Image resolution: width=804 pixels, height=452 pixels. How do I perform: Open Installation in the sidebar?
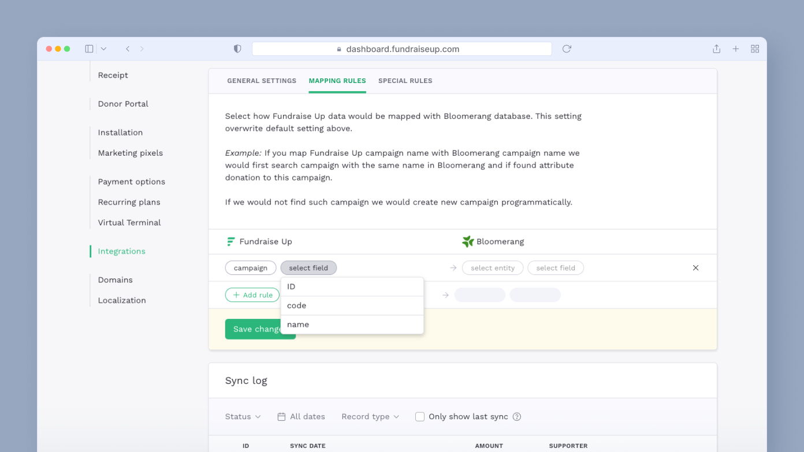(x=120, y=133)
